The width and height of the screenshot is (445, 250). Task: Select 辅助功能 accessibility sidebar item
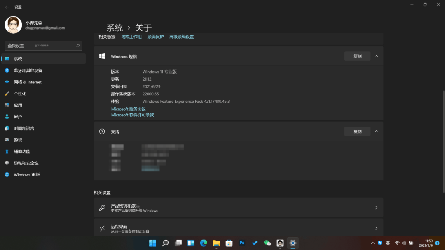[x=22, y=152]
